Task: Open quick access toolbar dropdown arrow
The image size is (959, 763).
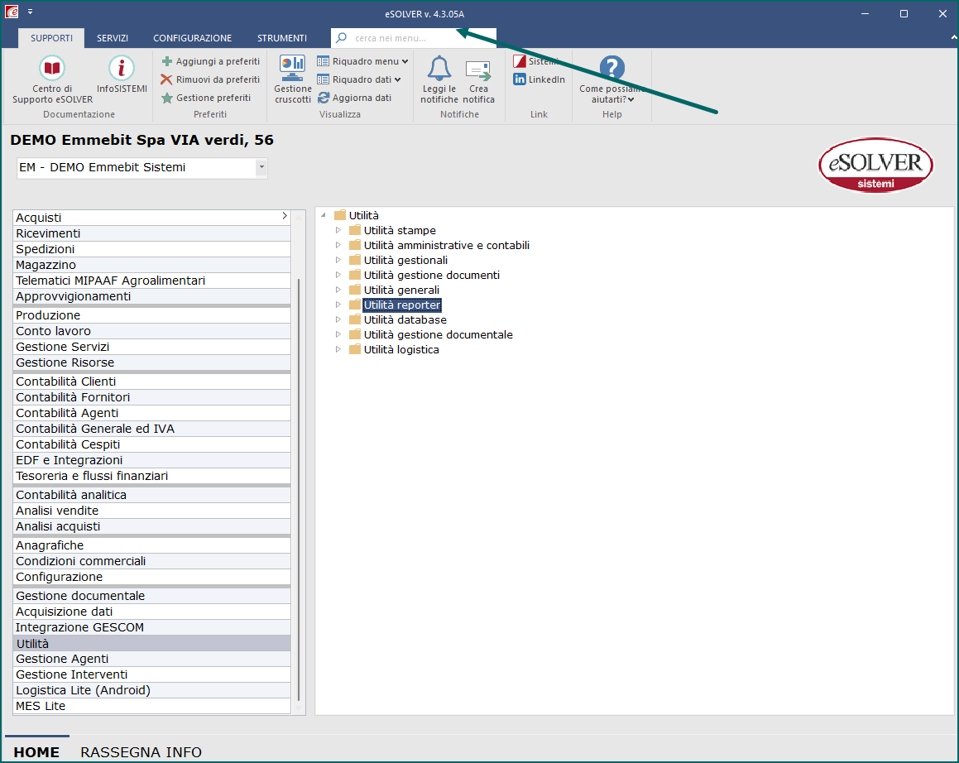Action: click(30, 12)
